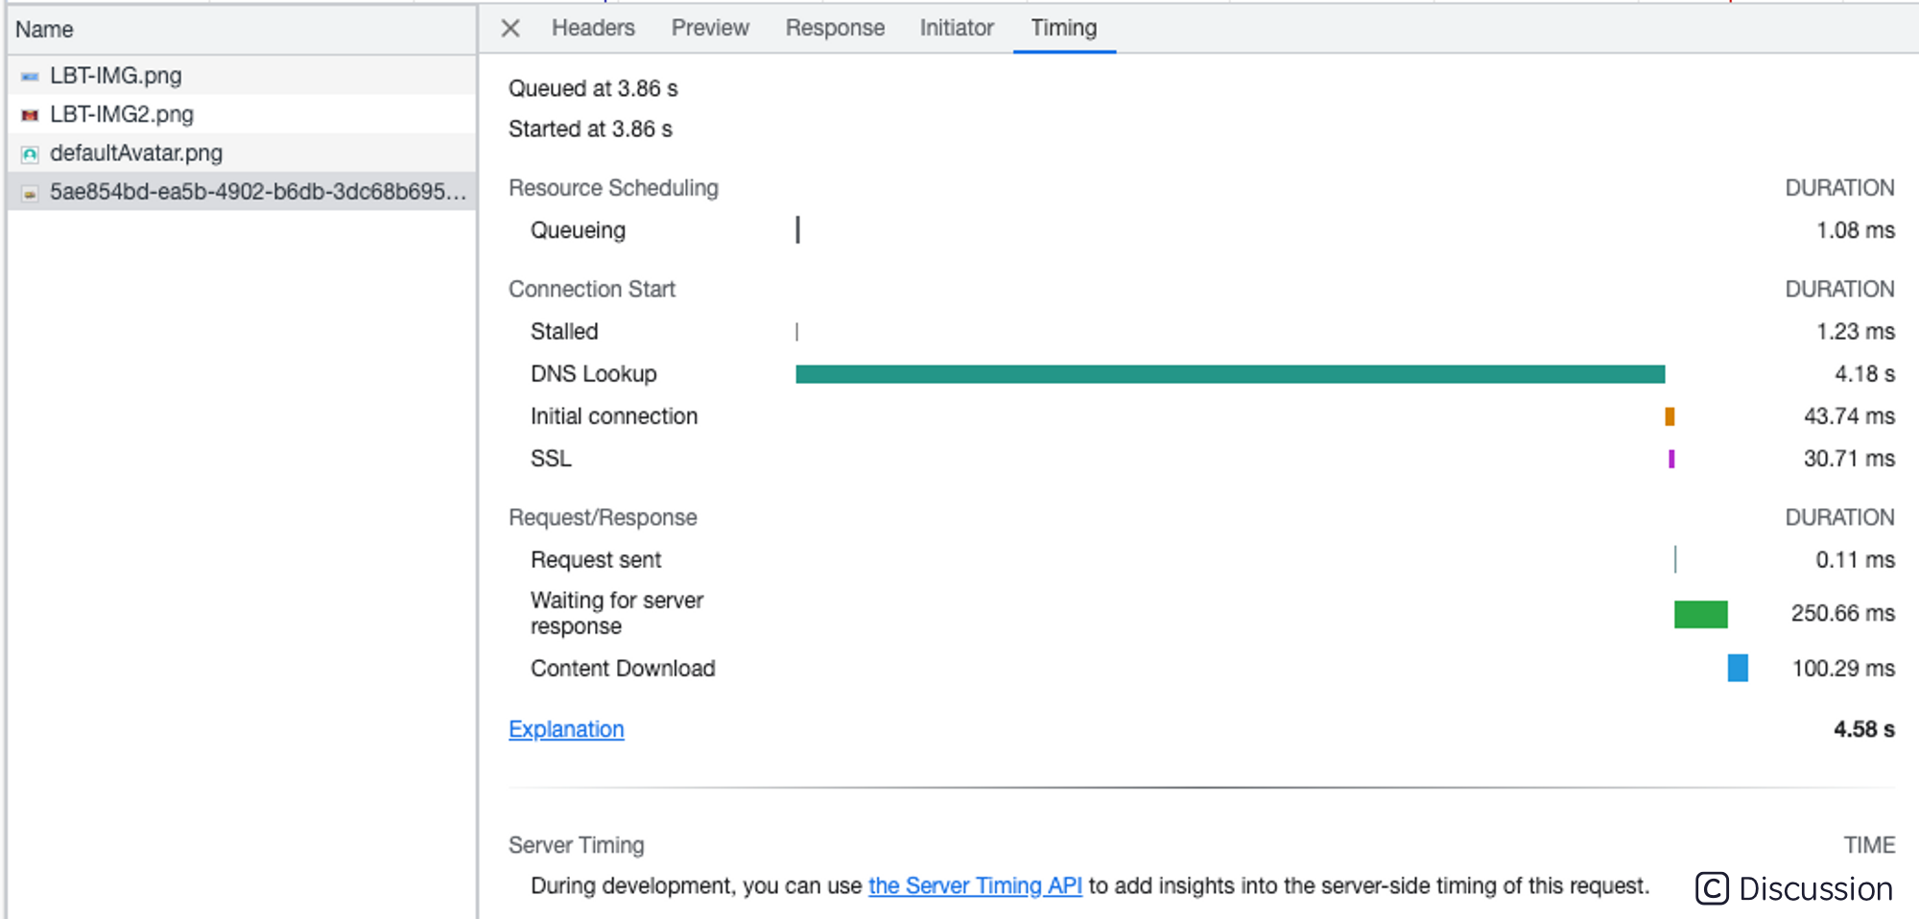Screen dimensions: 1919x919
Task: Select the LBT-IMG.png request
Action: point(242,75)
